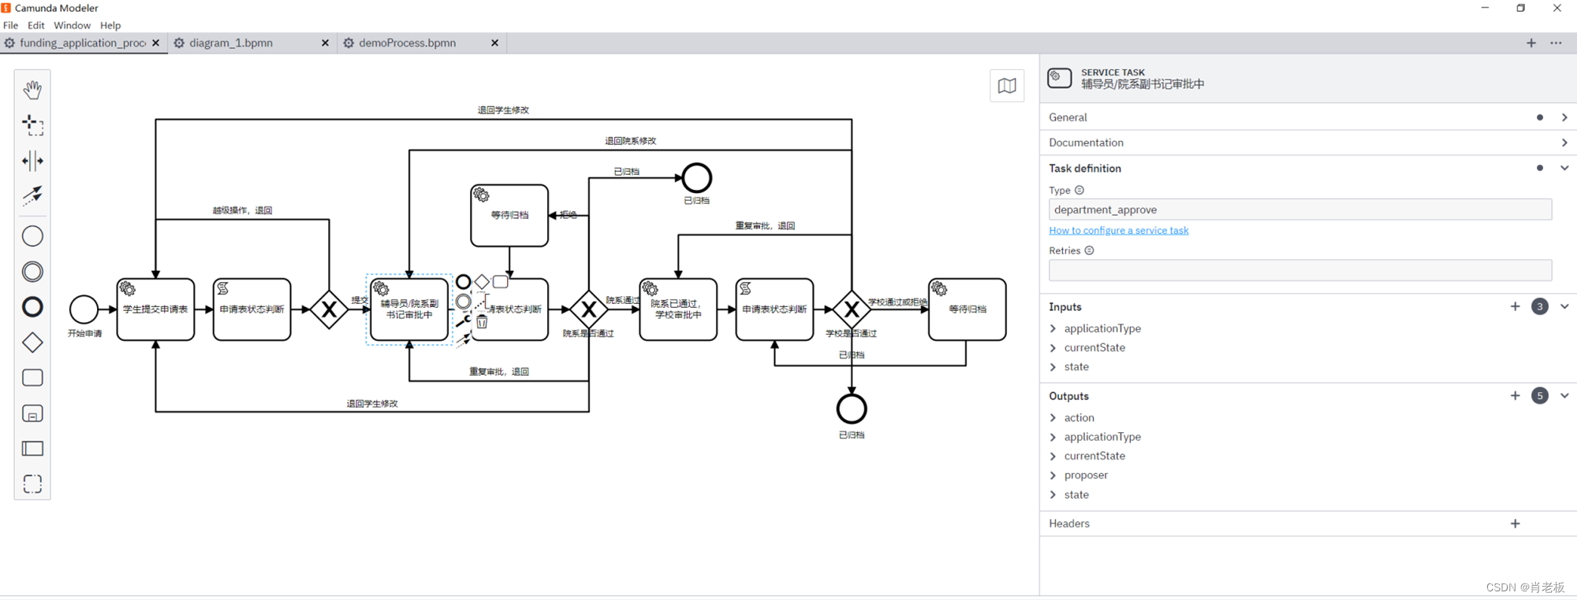Image resolution: width=1577 pixels, height=600 pixels.
Task: Select the 提交 exclusive gateway
Action: point(330,309)
